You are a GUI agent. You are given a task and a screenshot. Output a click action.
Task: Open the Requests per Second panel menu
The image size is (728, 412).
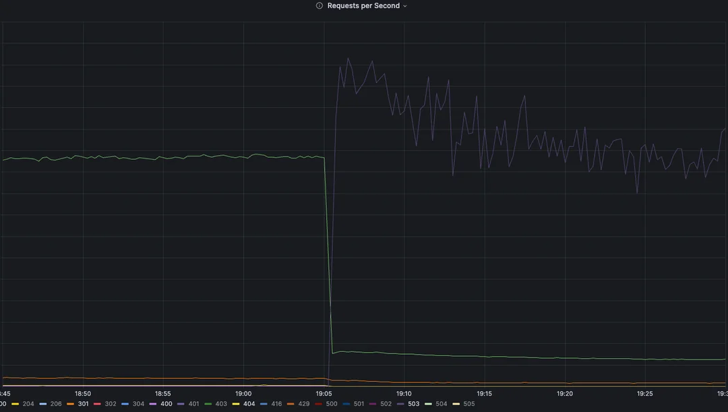click(x=363, y=5)
